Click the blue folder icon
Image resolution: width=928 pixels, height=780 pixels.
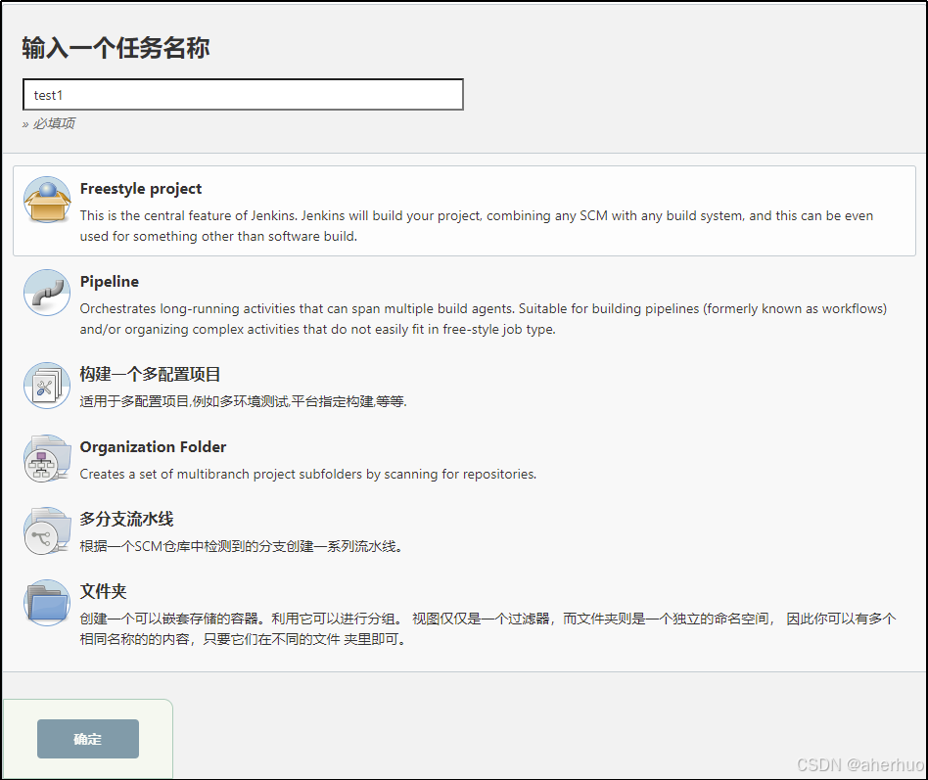click(47, 603)
